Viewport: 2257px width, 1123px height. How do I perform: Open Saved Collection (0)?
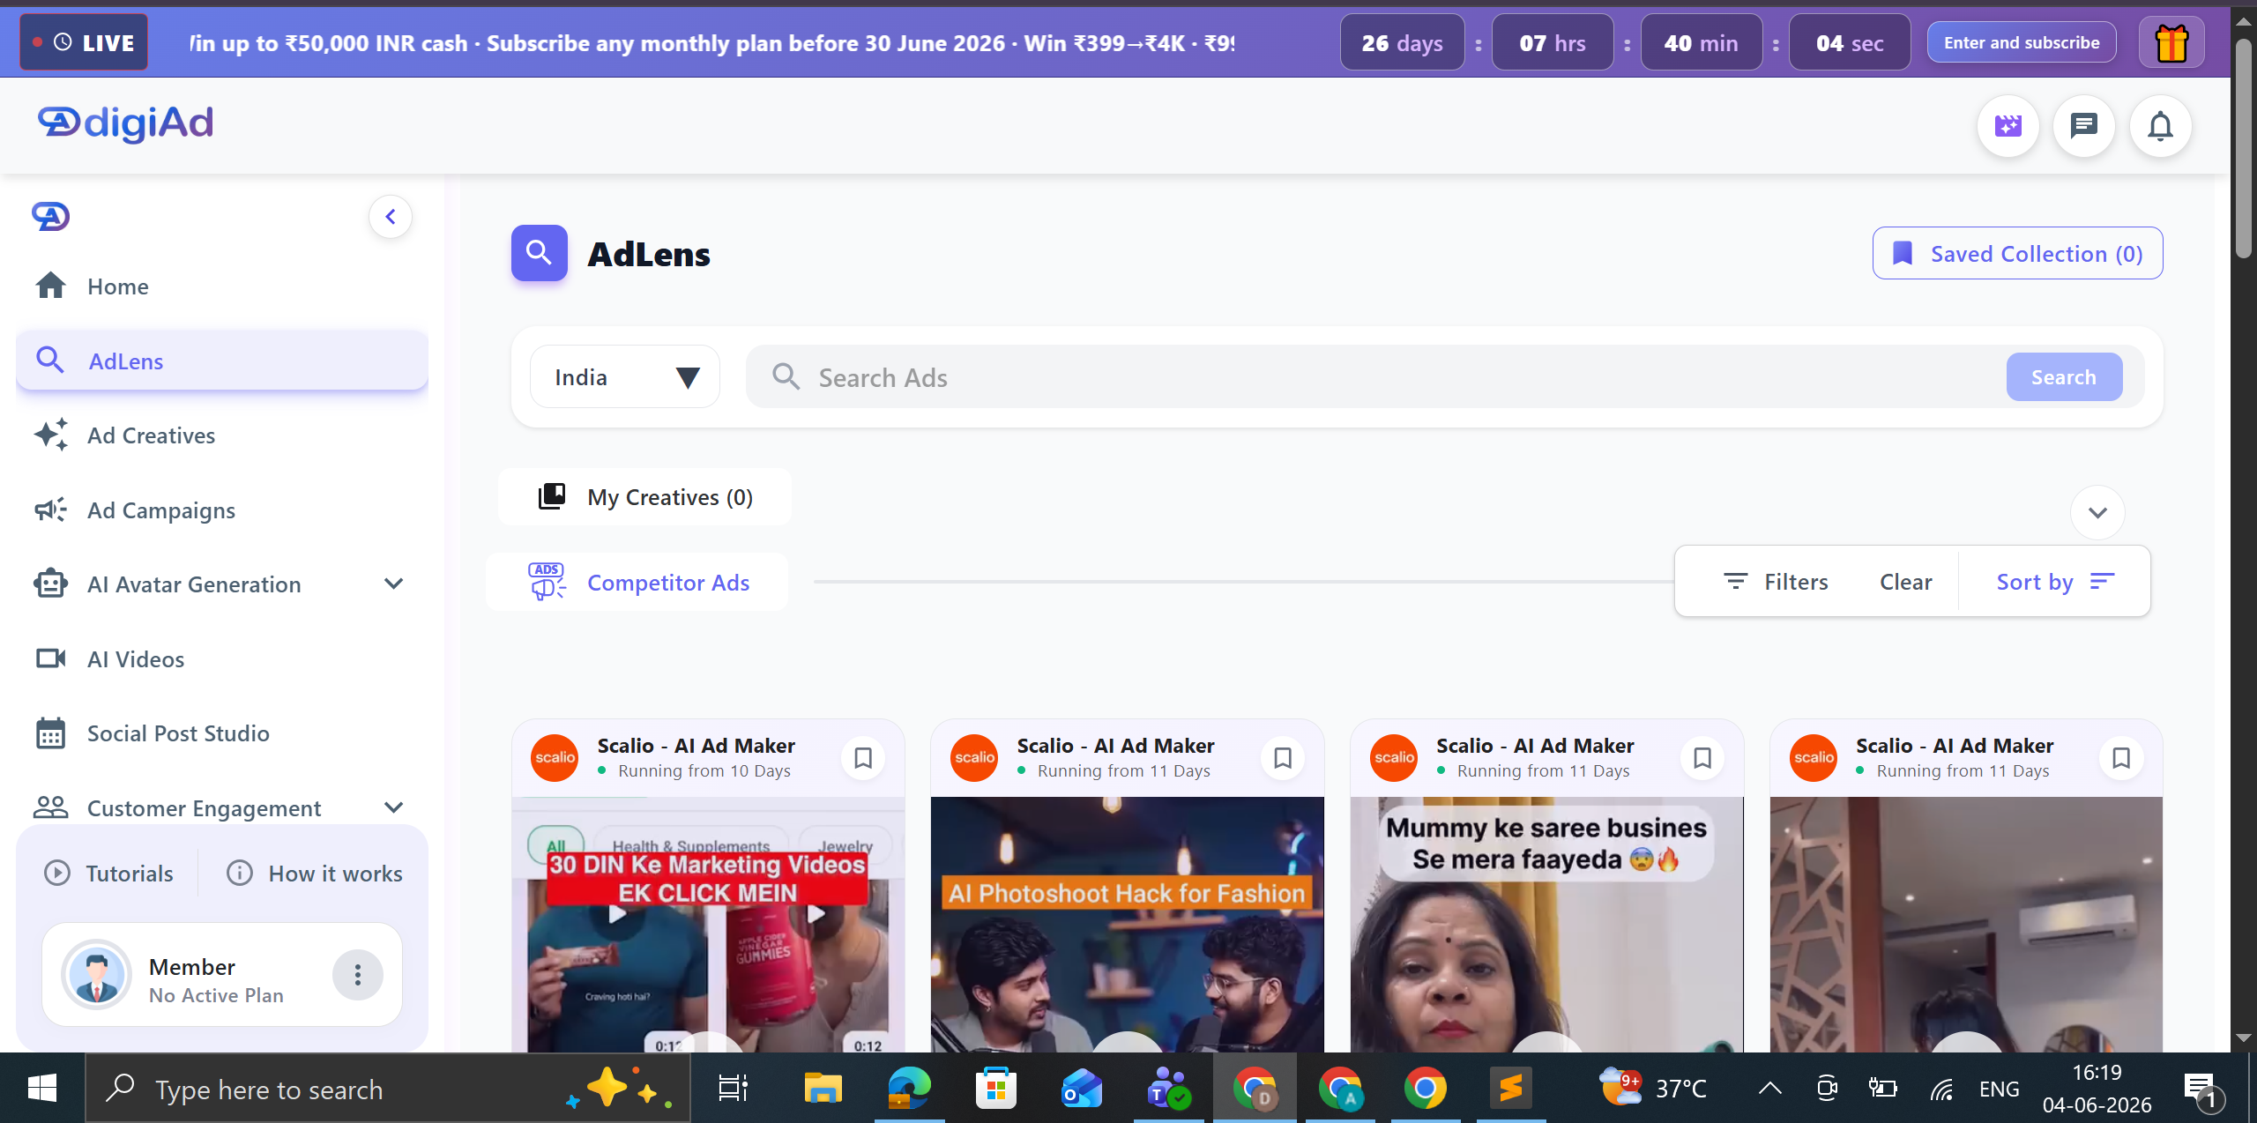click(x=2017, y=254)
